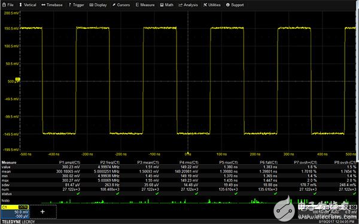Click the 5.0000251 MHz mean cell

point(107,171)
